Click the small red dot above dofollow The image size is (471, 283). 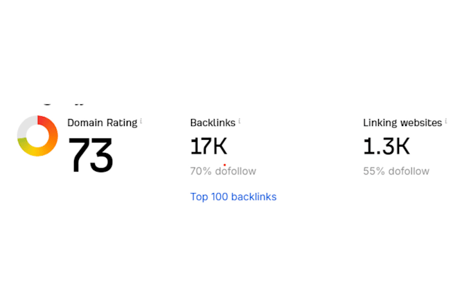click(x=224, y=165)
